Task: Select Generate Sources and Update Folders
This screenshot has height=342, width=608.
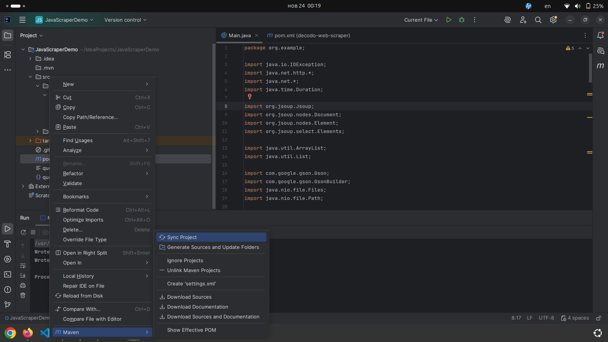Action: 211,247
